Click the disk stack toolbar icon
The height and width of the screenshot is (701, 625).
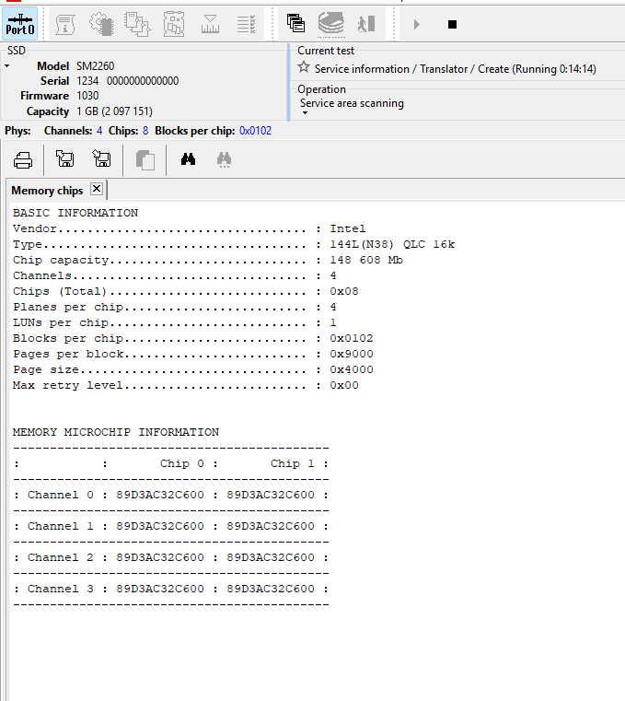point(331,24)
